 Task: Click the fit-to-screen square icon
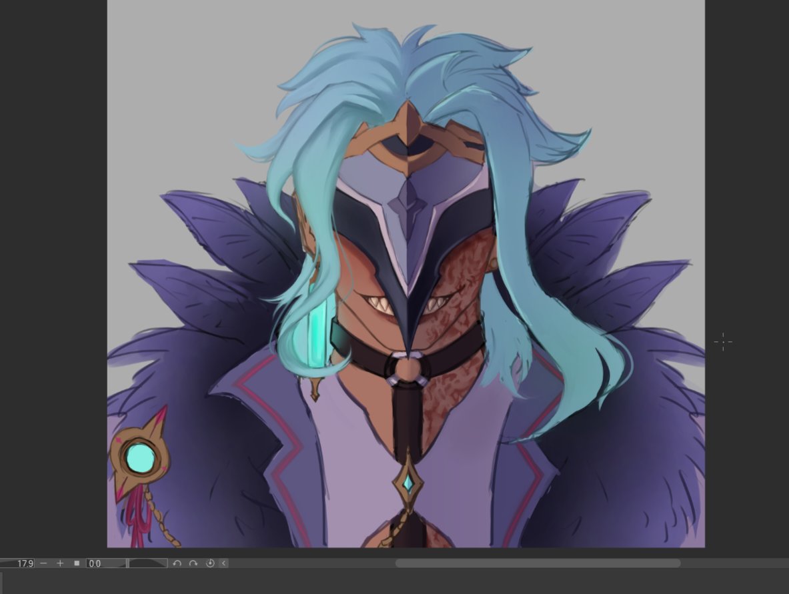77,563
